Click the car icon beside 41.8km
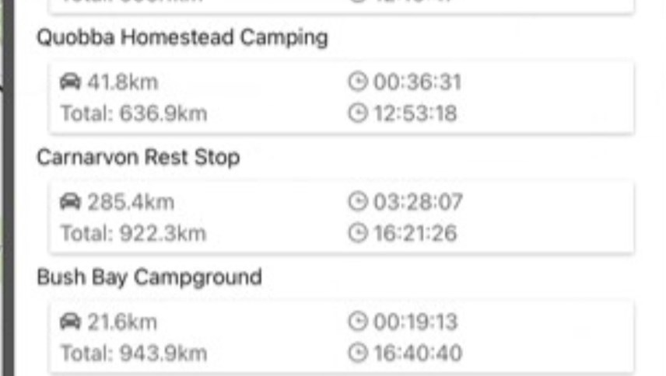666x376 pixels. [x=70, y=82]
